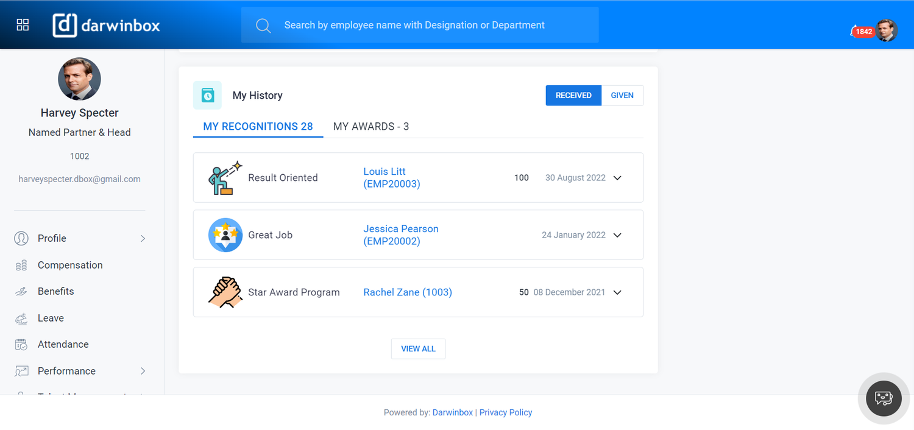The image size is (914, 430).
Task: Open notifications via the bell badge
Action: tap(861, 30)
